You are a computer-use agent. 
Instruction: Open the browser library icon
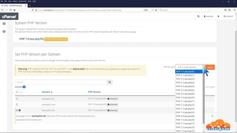tap(226, 10)
